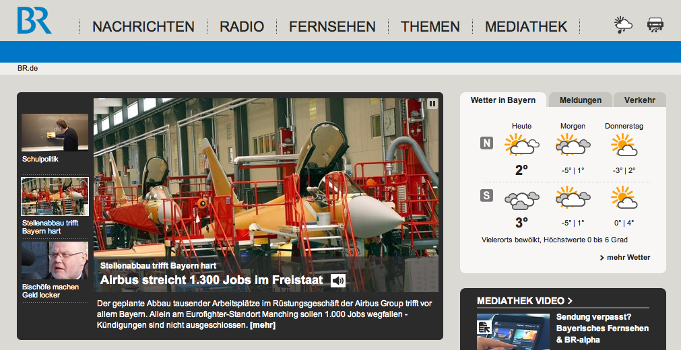
Task: Click the N north Bavaria region icon
Action: tap(486, 143)
